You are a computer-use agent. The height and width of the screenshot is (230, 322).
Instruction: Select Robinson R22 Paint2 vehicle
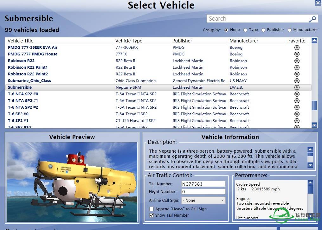[x=28, y=74]
